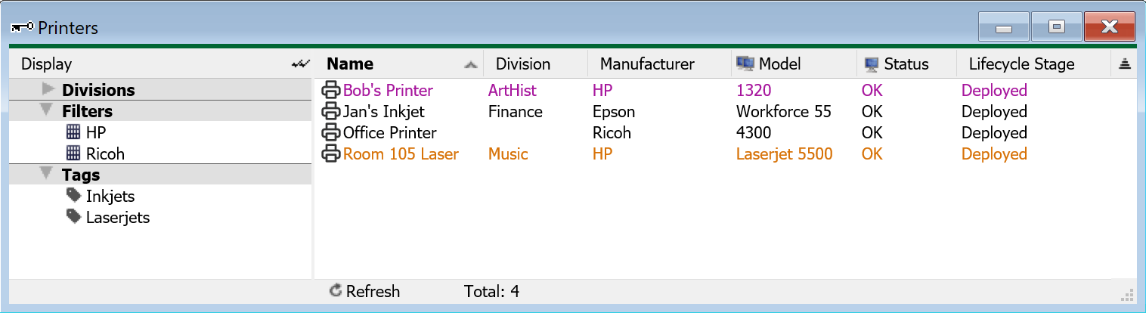Click the Display panel header
1146x313 pixels.
pyautogui.click(x=161, y=64)
